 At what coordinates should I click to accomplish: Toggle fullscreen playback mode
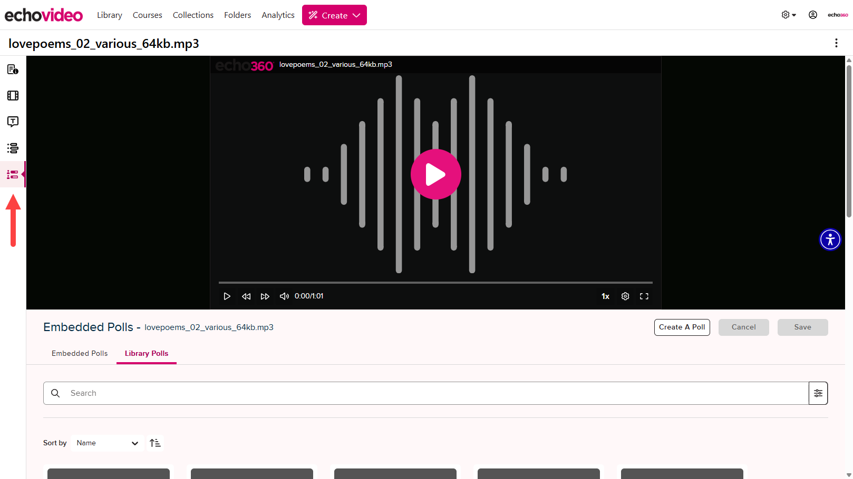[644, 296]
